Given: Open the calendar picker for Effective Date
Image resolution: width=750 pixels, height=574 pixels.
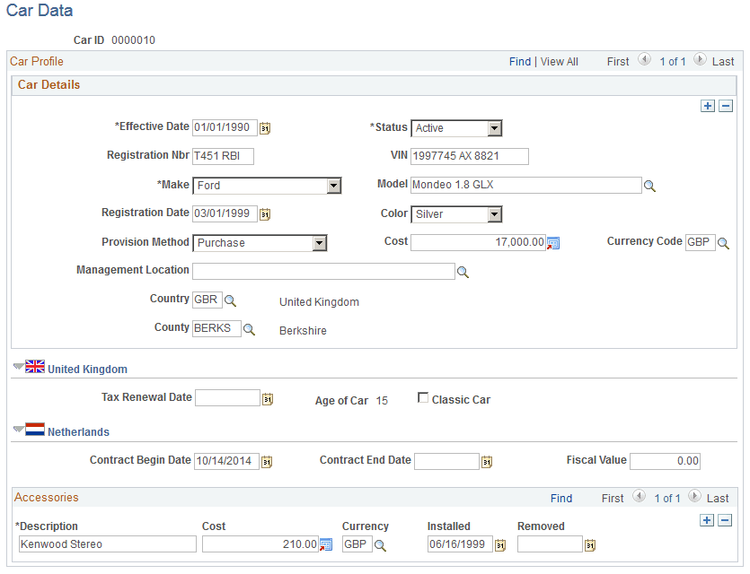Looking at the screenshot, I should pos(264,127).
